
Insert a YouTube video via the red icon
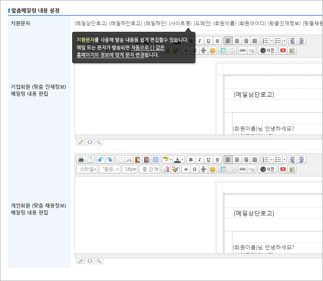(x=283, y=169)
